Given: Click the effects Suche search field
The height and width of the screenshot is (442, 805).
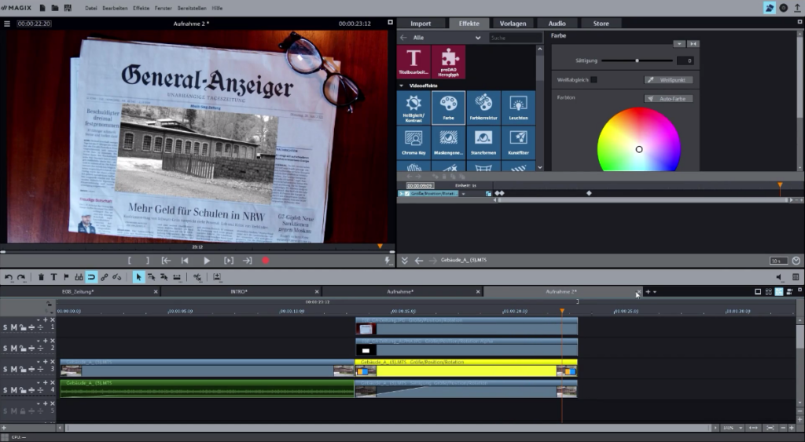Looking at the screenshot, I should [516, 38].
